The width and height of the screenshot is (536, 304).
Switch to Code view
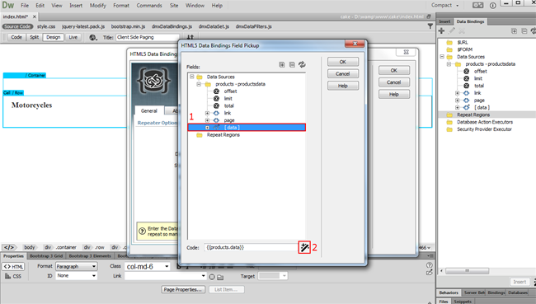(16, 37)
